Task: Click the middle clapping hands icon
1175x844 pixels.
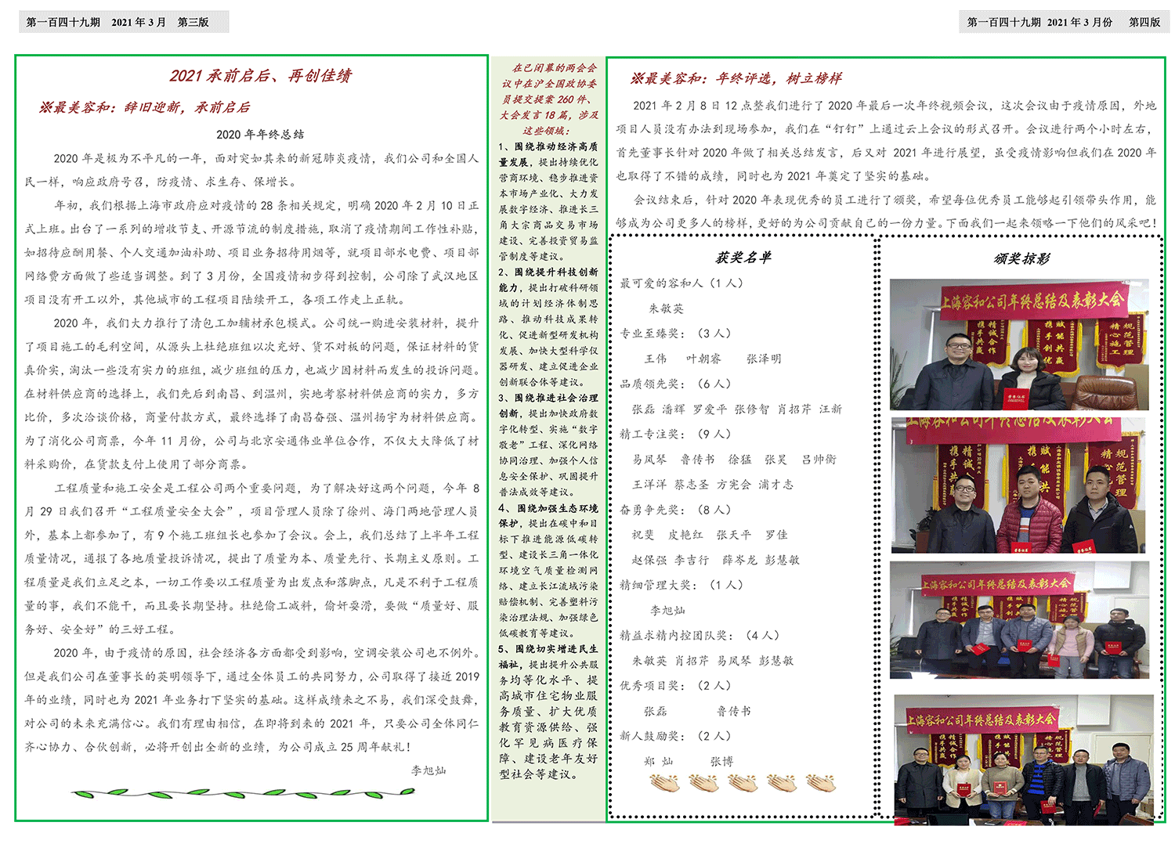Action: (743, 782)
